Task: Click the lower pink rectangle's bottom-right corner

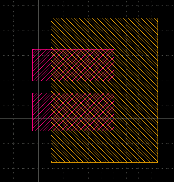Action: [114, 131]
